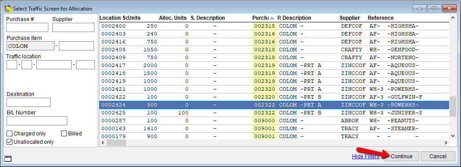461x167 pixels.
Task: Select row with location 0000287
Action: [274, 121]
